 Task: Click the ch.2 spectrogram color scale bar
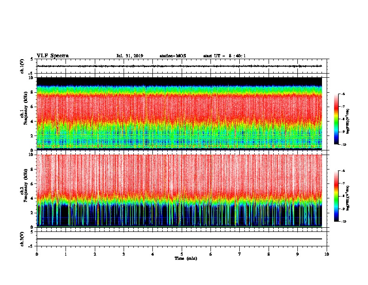[x=336, y=196]
